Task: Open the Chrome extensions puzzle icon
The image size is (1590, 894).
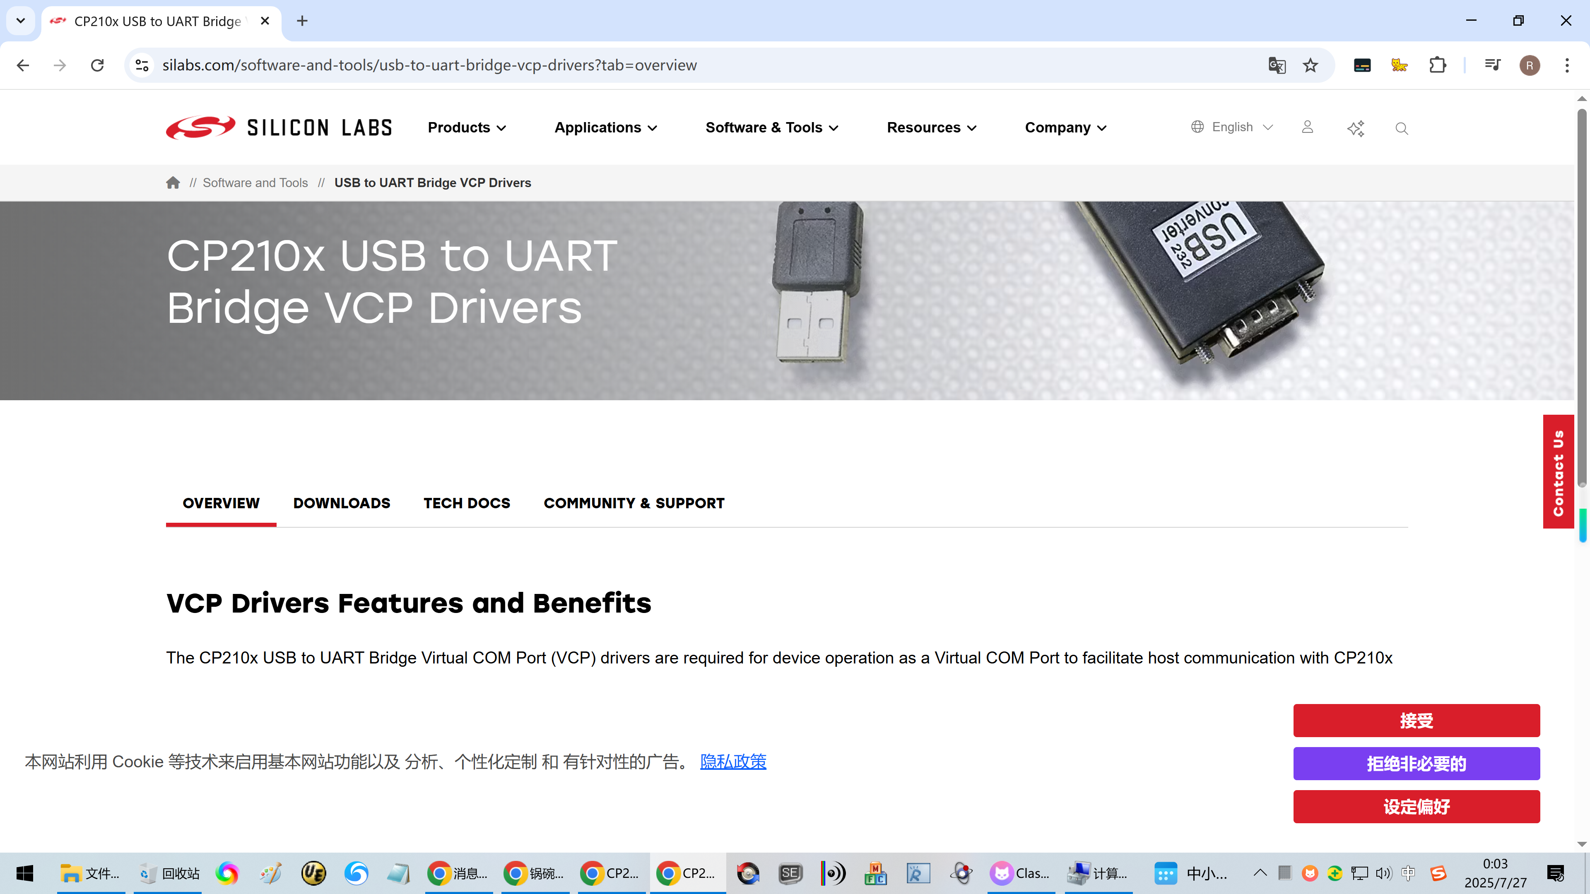Action: pos(1438,65)
